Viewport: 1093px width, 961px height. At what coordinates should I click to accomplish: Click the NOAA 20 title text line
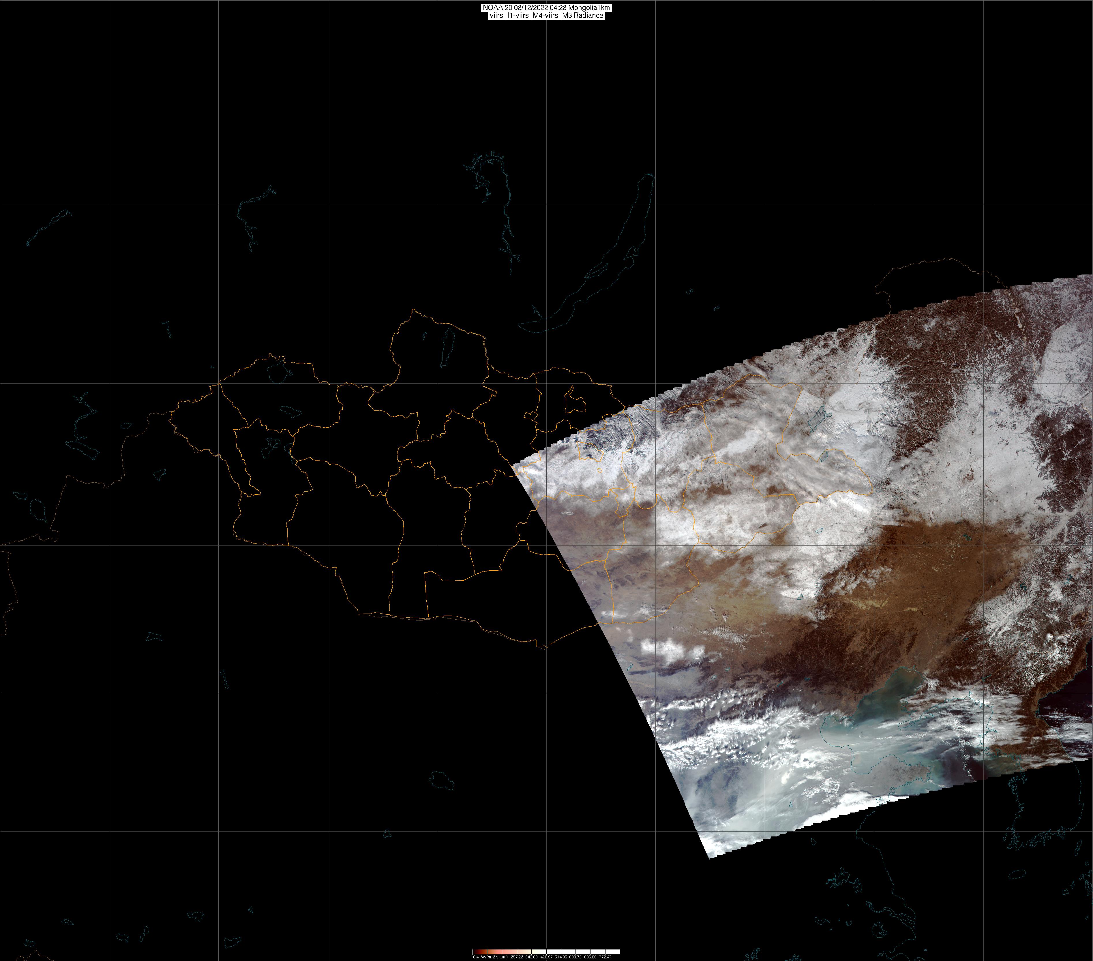[x=546, y=7]
